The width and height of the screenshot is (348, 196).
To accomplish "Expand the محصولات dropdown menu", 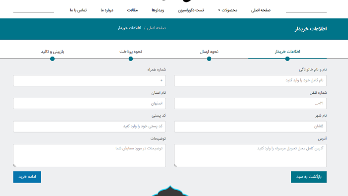I will [228, 10].
